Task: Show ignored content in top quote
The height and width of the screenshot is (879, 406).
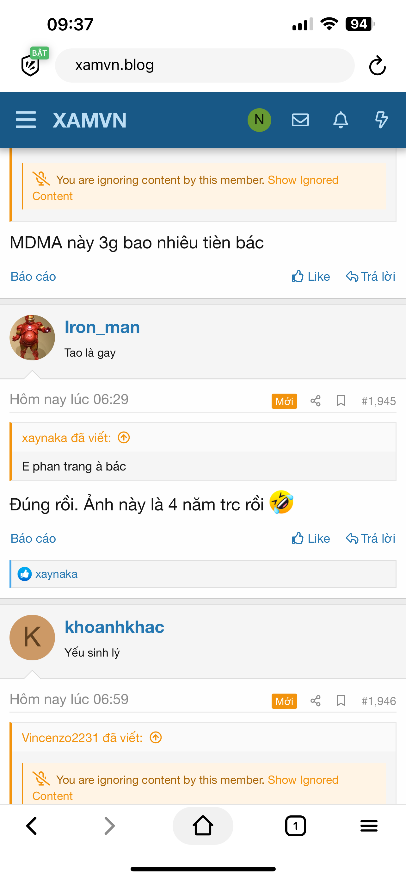Action: 303,180
